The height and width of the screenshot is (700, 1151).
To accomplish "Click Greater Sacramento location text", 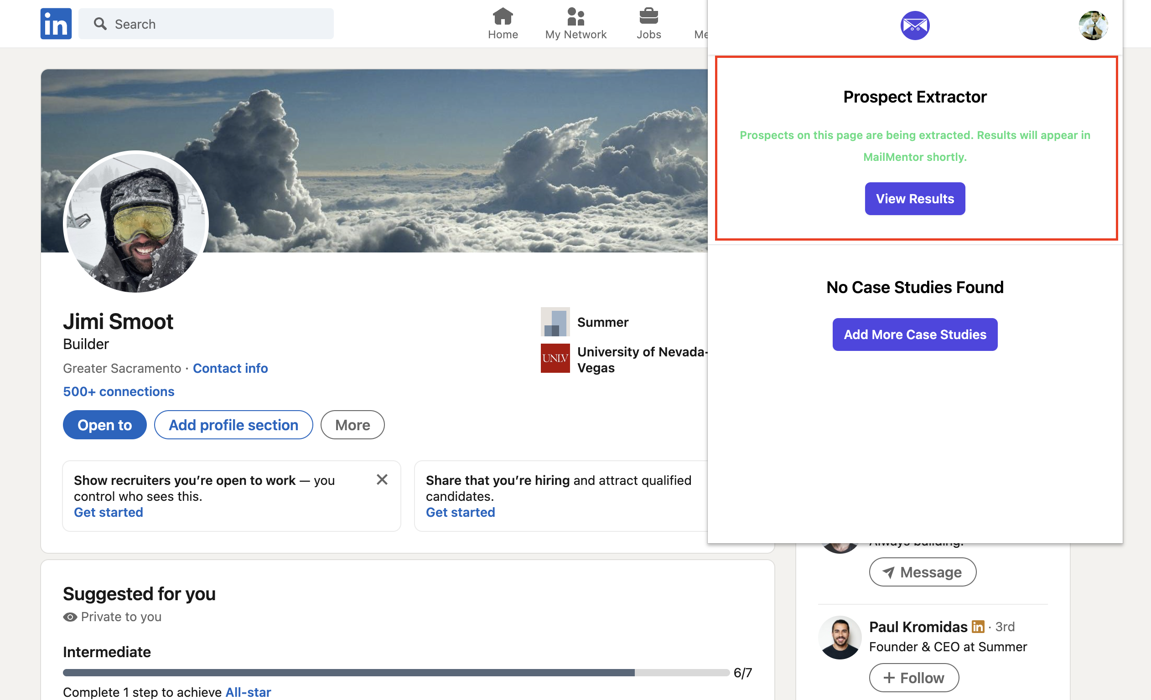I will coord(122,368).
